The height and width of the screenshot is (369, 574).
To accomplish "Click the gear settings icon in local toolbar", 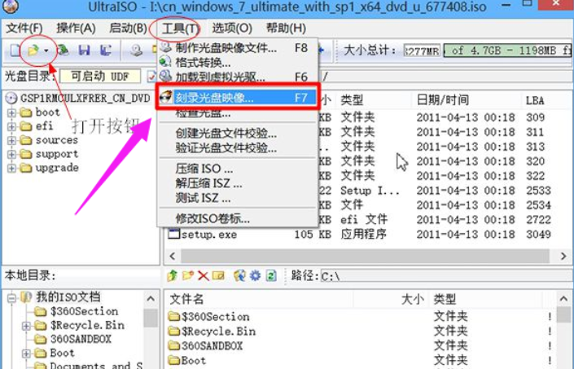I will click(x=255, y=275).
